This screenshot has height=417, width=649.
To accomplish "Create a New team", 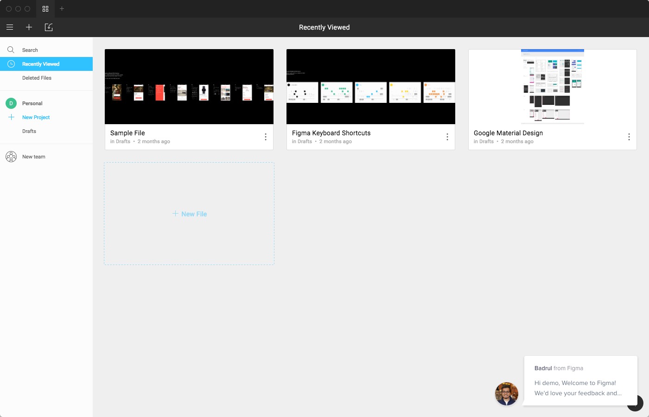I will tap(34, 157).
